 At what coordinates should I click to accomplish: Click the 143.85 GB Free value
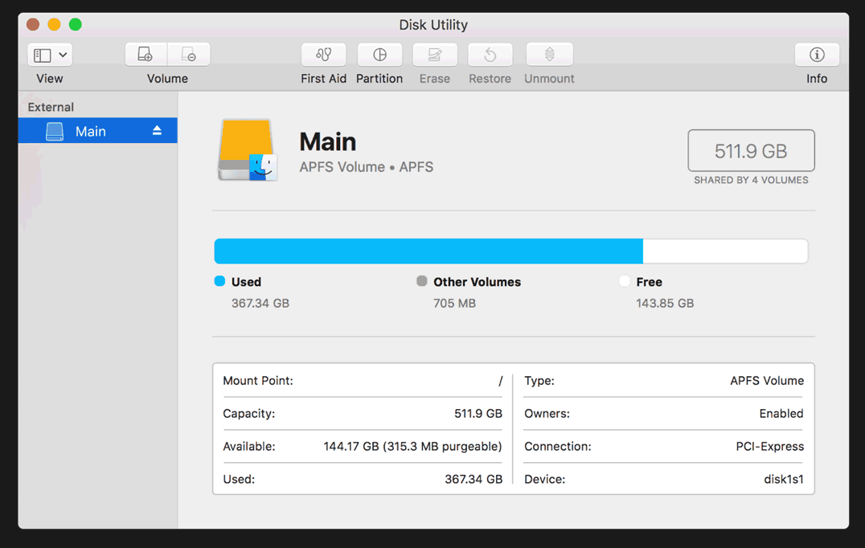[665, 303]
